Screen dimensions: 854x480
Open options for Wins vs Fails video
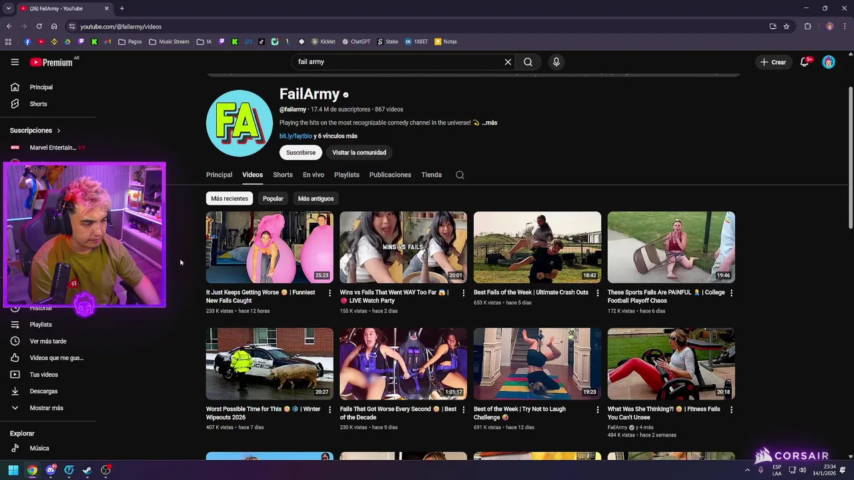click(x=464, y=293)
